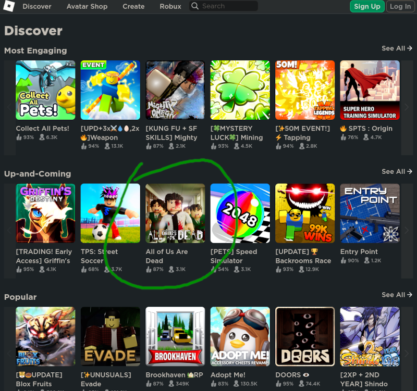The height and width of the screenshot is (391, 417).
Task: Click the green Sign Up button
Action: tap(367, 6)
